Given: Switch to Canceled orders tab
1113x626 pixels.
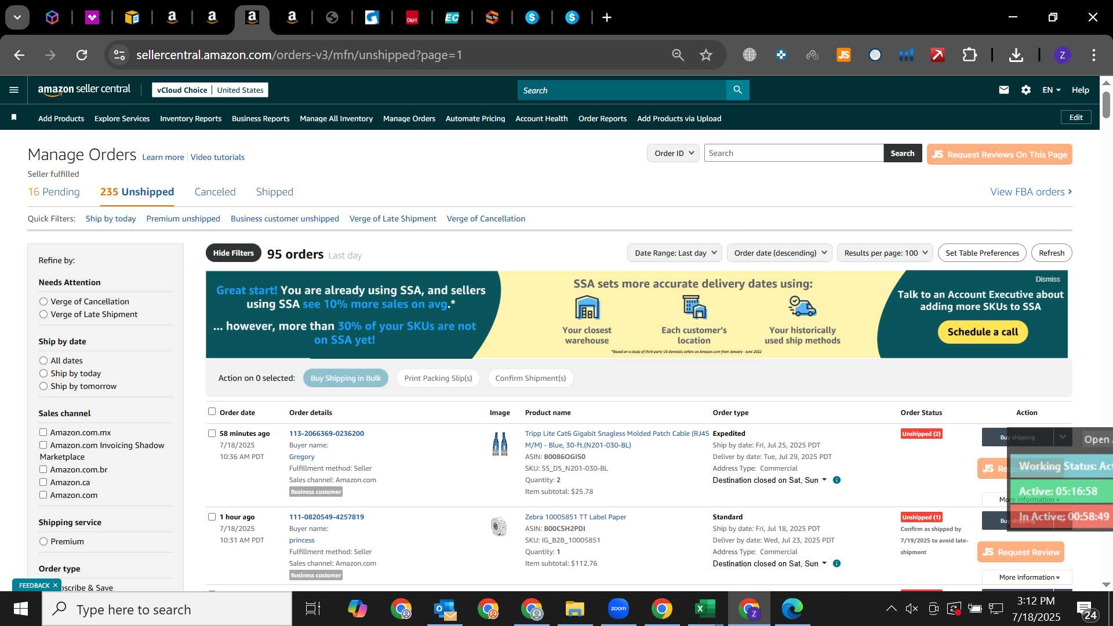Looking at the screenshot, I should pyautogui.click(x=215, y=192).
